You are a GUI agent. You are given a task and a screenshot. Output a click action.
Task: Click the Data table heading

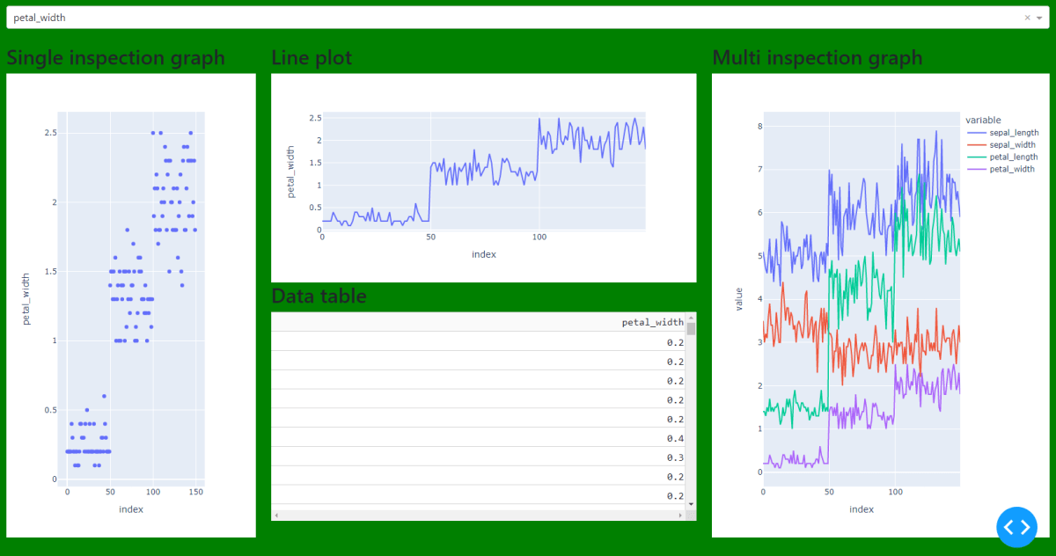point(319,296)
